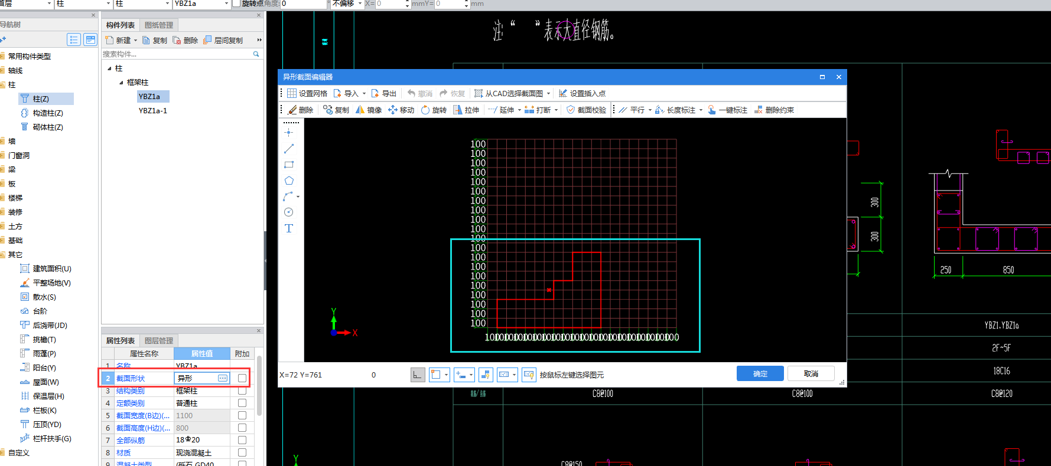Open the 新建 dropdown arrow in component list

[135, 41]
